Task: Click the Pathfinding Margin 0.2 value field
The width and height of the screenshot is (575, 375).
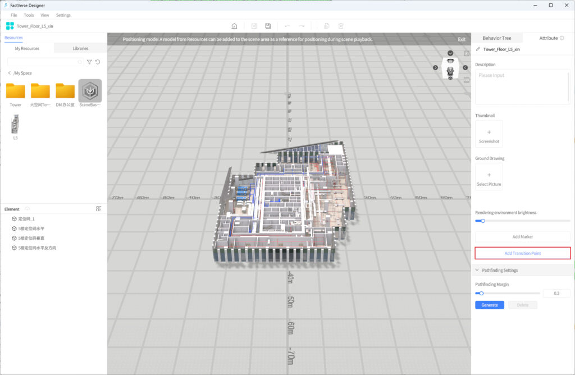Action: pyautogui.click(x=556, y=293)
